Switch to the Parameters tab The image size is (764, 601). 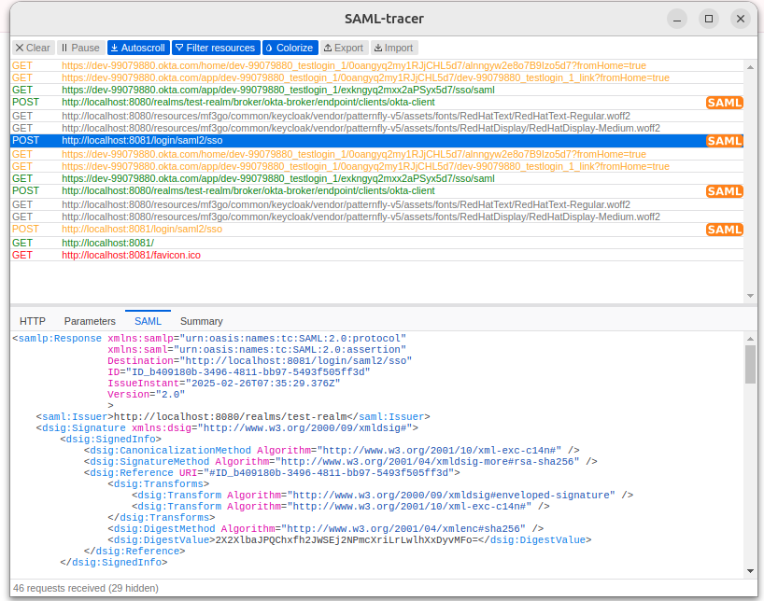tap(90, 321)
